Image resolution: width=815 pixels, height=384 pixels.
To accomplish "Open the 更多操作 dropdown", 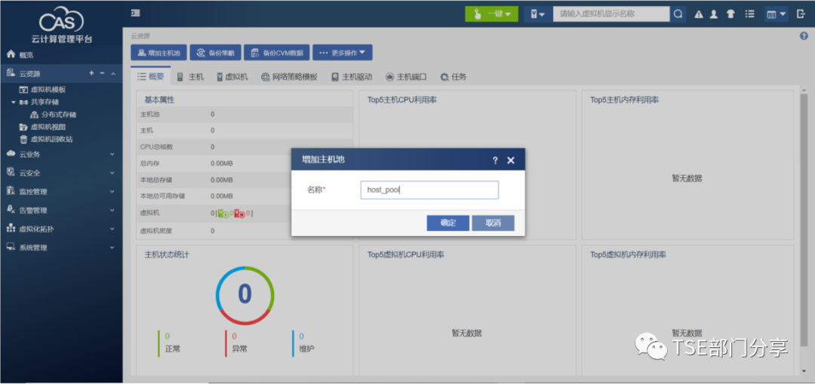I will coord(342,53).
